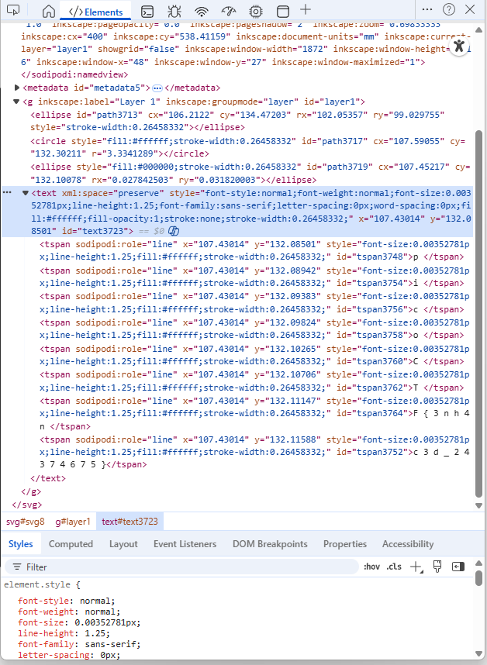The image size is (487, 665).
Task: Select the tspan3764 line starting with F {
Action: click(x=254, y=414)
